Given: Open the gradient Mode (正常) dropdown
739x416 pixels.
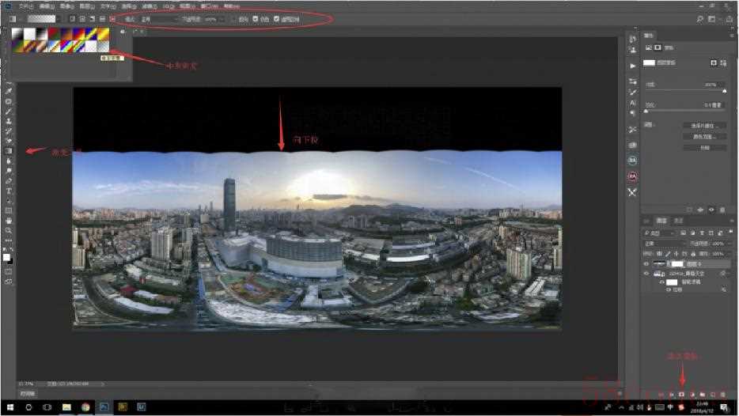Looking at the screenshot, I should (158, 19).
